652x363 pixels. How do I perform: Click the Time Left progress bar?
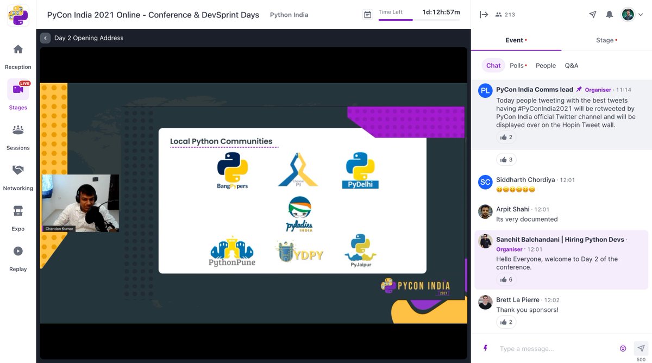[419, 20]
